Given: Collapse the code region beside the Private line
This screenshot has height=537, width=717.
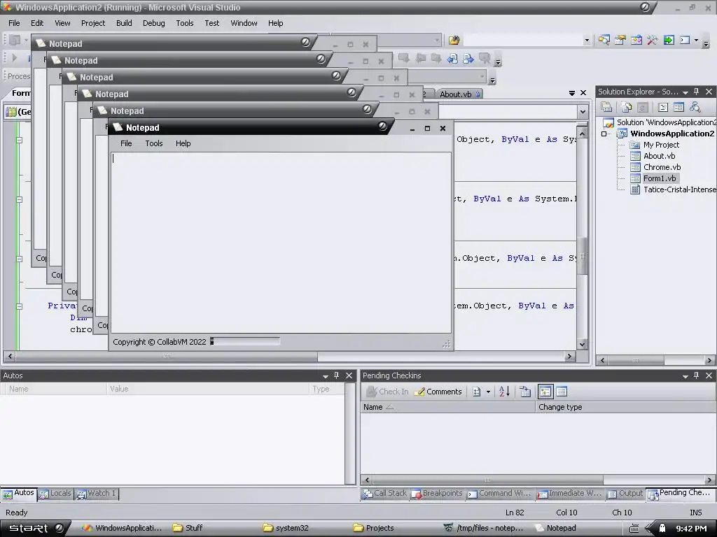Looking at the screenshot, I should (x=19, y=306).
